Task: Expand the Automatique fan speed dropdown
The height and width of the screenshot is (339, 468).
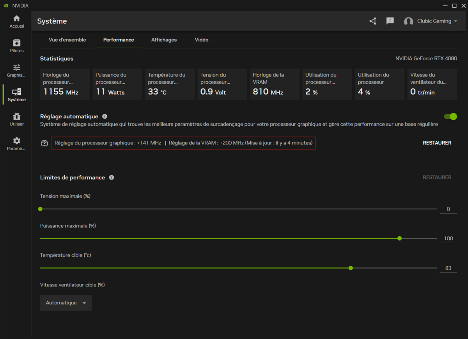Action: (66, 303)
